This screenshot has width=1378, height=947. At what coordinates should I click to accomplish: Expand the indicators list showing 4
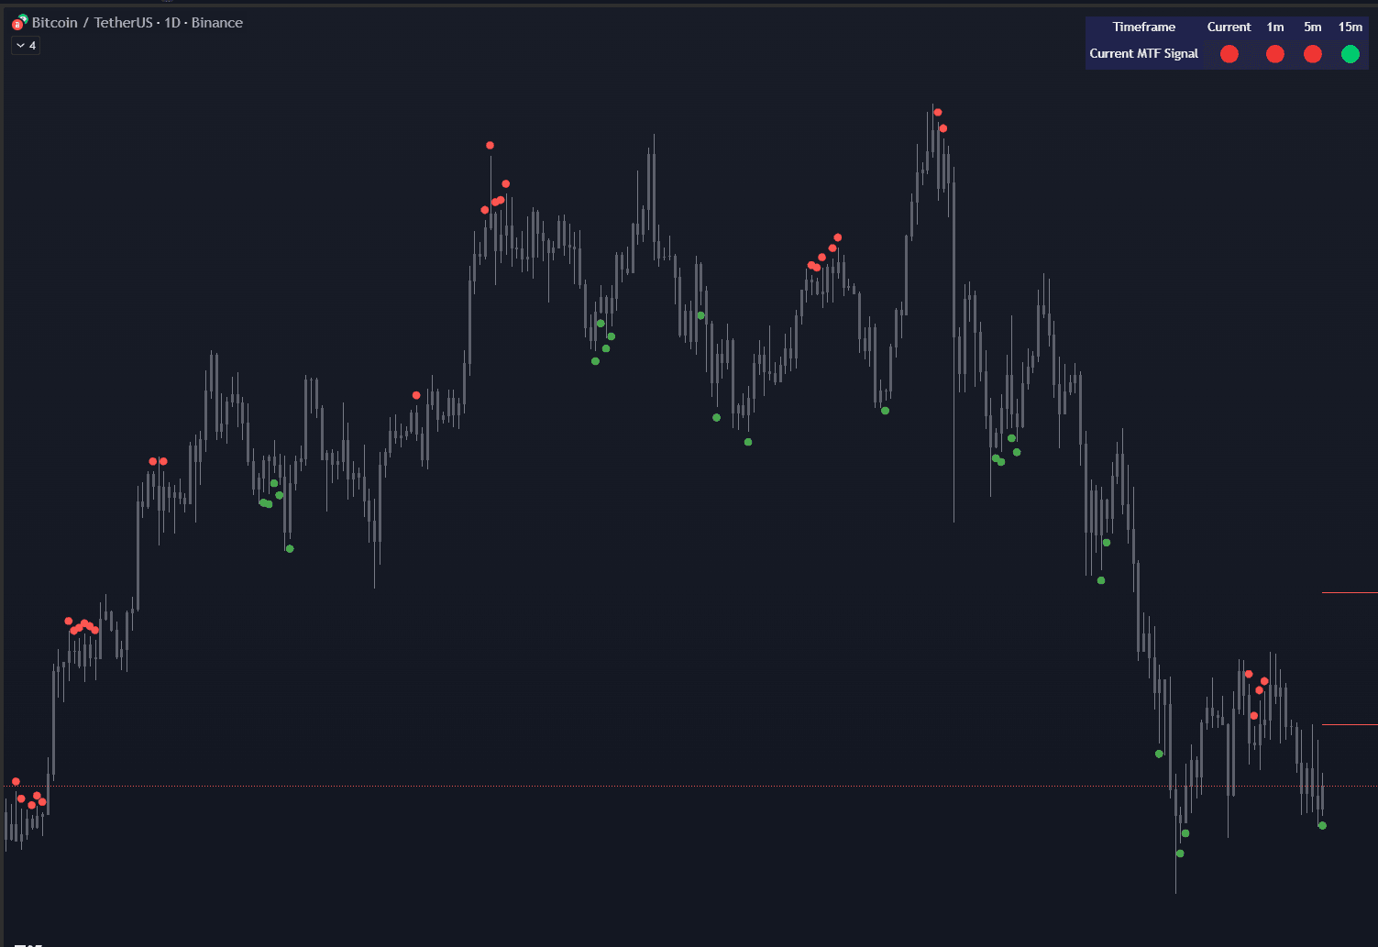pyautogui.click(x=25, y=44)
